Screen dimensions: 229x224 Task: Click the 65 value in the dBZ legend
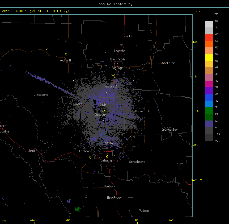pyautogui.click(x=217, y=34)
